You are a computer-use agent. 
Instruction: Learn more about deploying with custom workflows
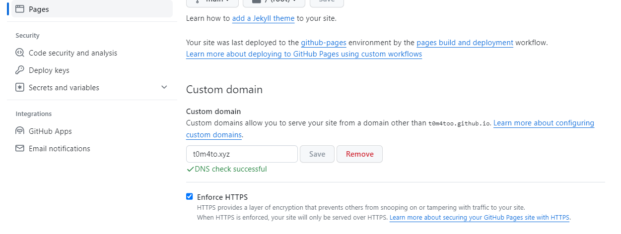[x=304, y=54]
